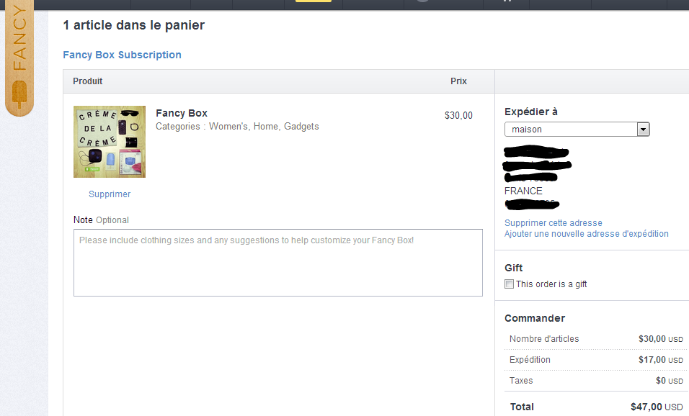This screenshot has width=689, height=416.
Task: Click the Produit column header
Action: pos(88,81)
